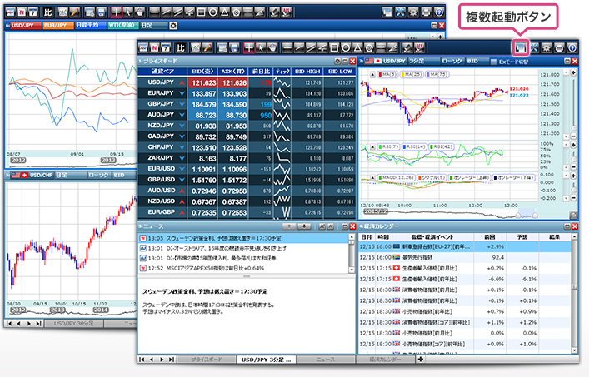Toggle the シグナル(9) indicator legend
This screenshot has height=377, width=589.
tap(432, 177)
